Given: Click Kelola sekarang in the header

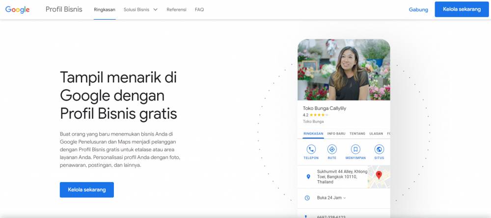Looking at the screenshot, I should tap(462, 9).
